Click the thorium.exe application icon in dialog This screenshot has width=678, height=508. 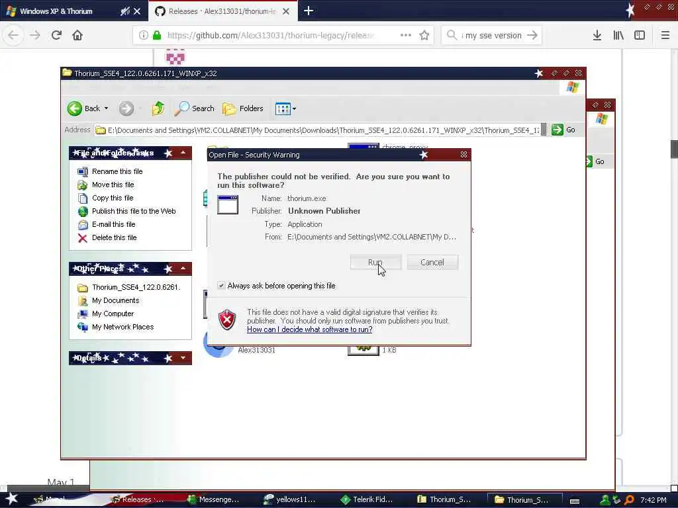228,205
